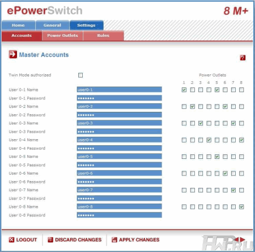Click the Apply Changes floppy disk icon

point(114,240)
